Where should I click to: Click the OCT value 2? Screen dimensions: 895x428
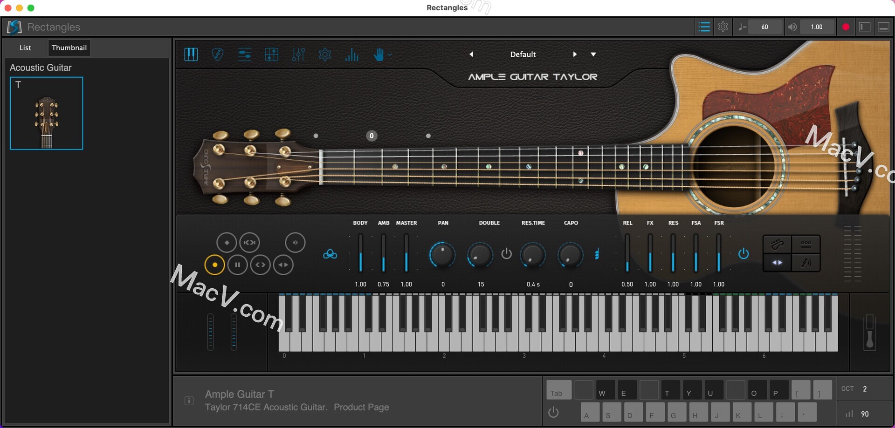point(865,389)
